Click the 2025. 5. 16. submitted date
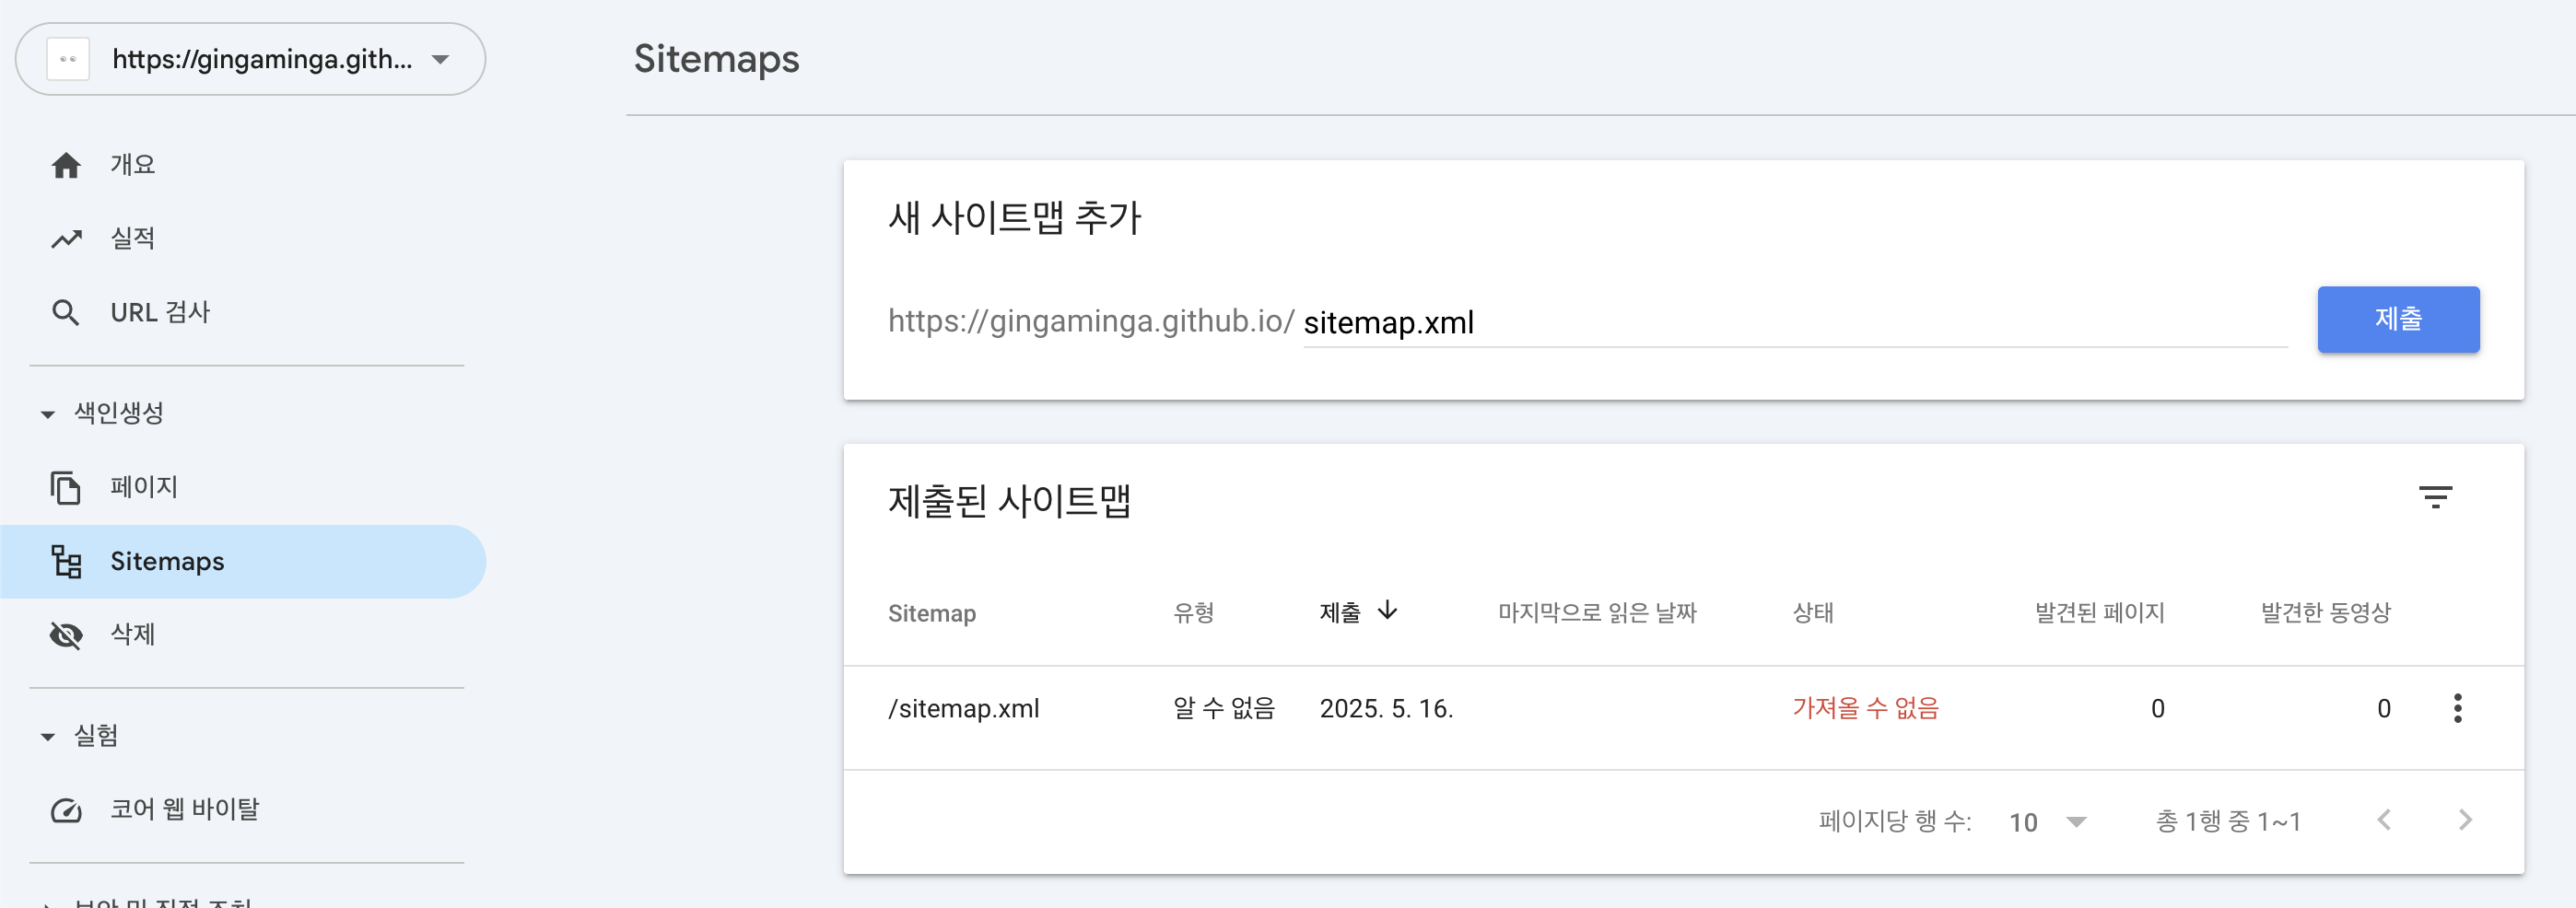The height and width of the screenshot is (908, 2576). point(1386,709)
